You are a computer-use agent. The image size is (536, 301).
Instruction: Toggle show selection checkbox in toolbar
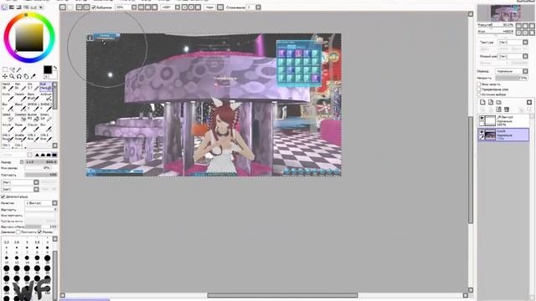coord(93,8)
